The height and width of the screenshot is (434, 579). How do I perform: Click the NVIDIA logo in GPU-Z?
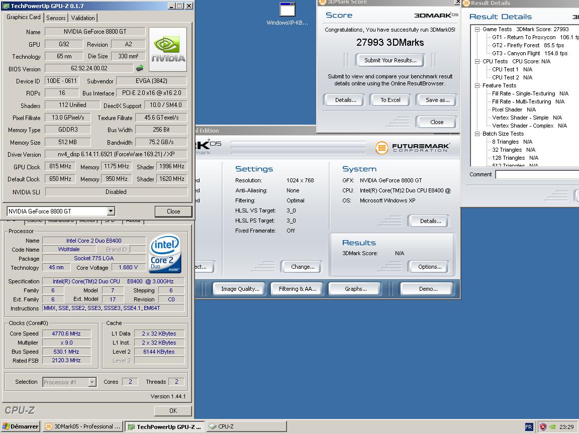coord(168,49)
